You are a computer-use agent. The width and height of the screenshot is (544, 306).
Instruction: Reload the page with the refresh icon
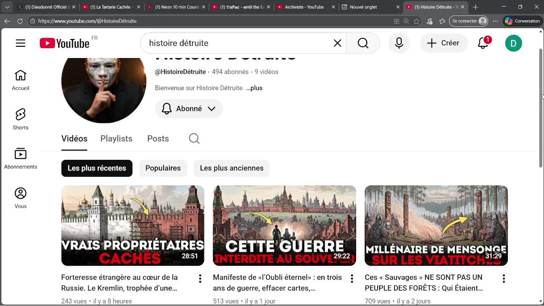(x=20, y=21)
